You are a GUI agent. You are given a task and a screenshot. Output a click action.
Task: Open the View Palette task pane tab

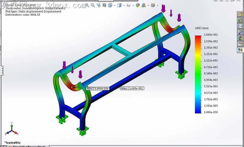click(x=240, y=32)
